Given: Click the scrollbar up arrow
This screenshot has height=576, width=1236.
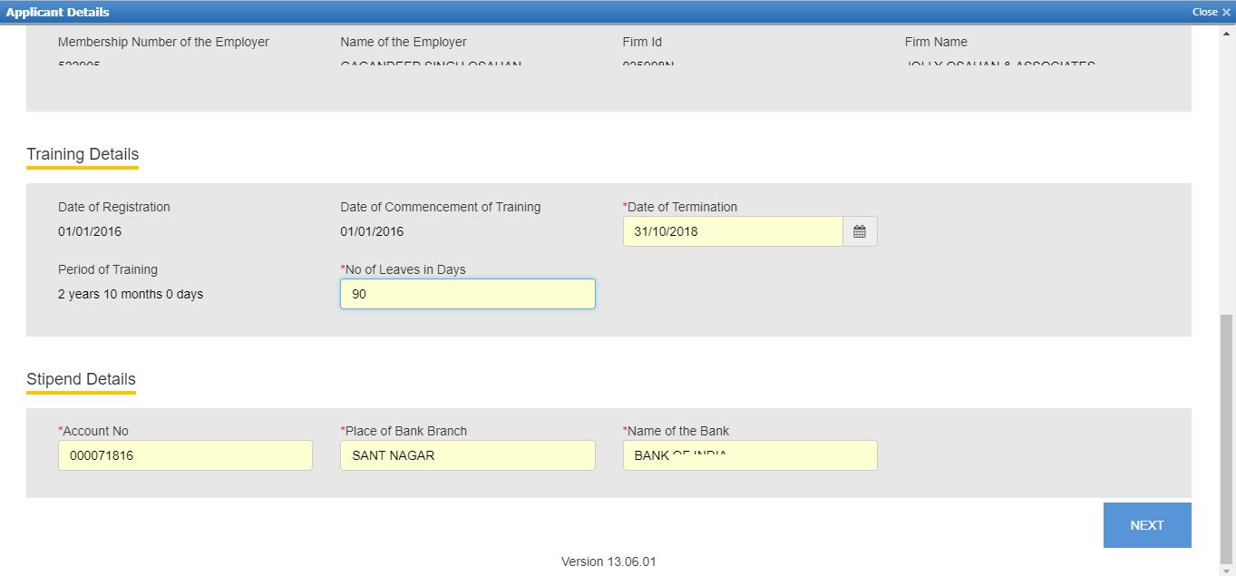Looking at the screenshot, I should pyautogui.click(x=1227, y=33).
